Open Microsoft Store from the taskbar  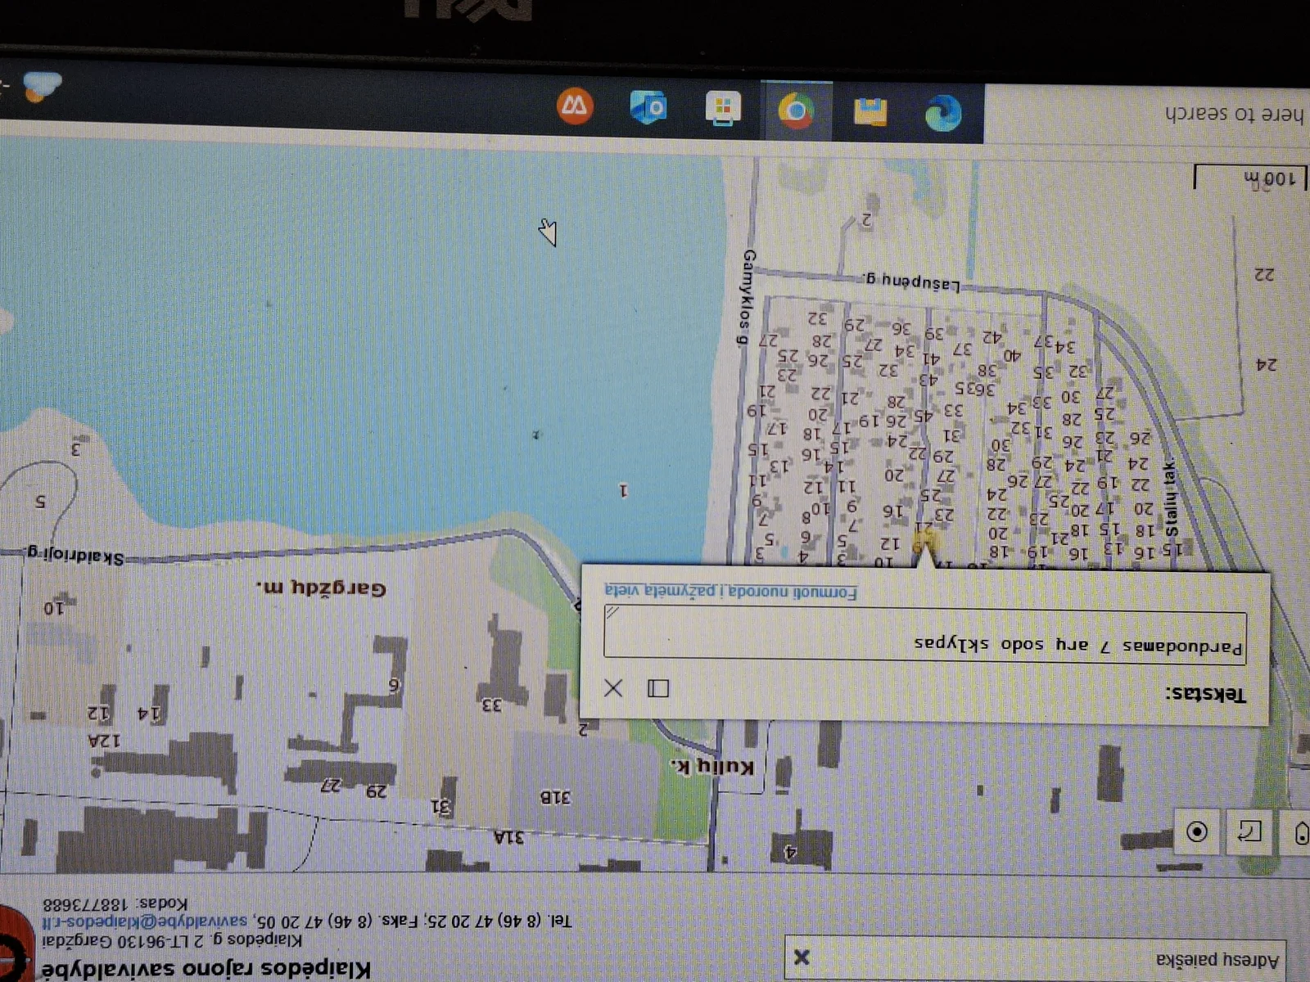(724, 108)
